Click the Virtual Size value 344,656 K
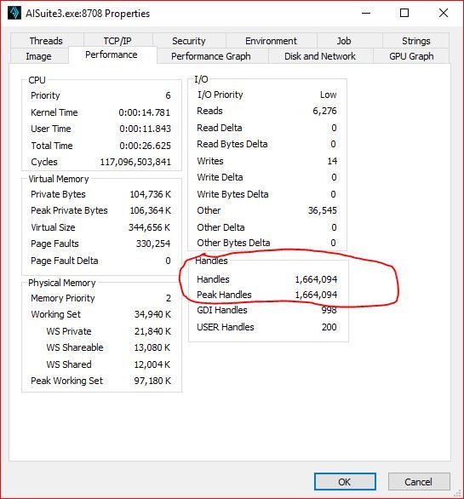 tap(150, 227)
